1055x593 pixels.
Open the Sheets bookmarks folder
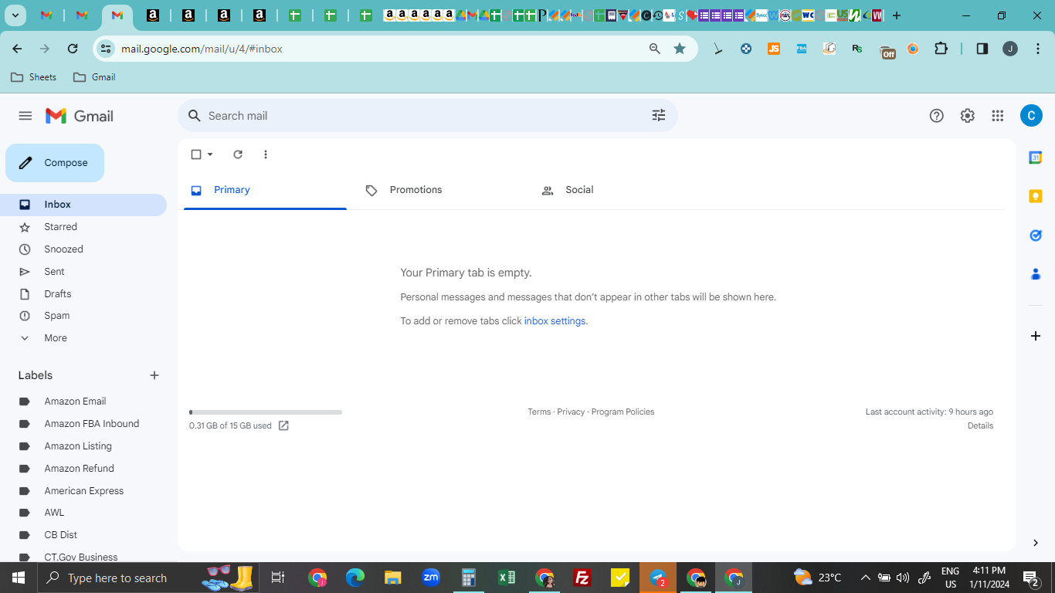[x=33, y=77]
